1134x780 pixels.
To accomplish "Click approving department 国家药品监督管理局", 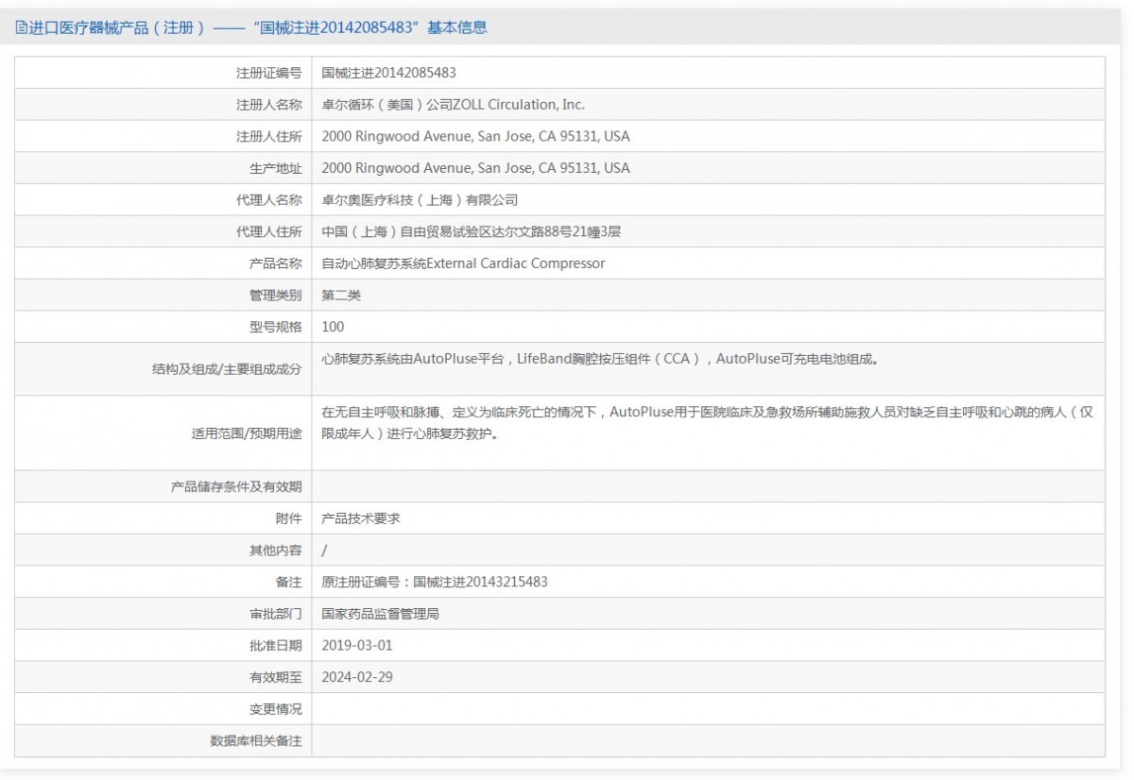I will tap(380, 614).
